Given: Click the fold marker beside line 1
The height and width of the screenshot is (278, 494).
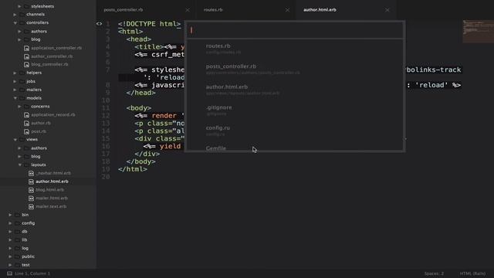Looking at the screenshot, I should pos(99,24).
